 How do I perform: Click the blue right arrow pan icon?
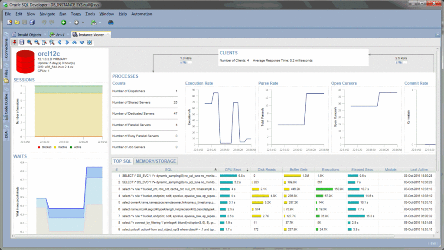click(x=67, y=42)
